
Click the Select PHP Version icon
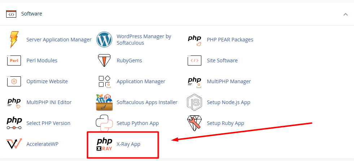pos(14,123)
